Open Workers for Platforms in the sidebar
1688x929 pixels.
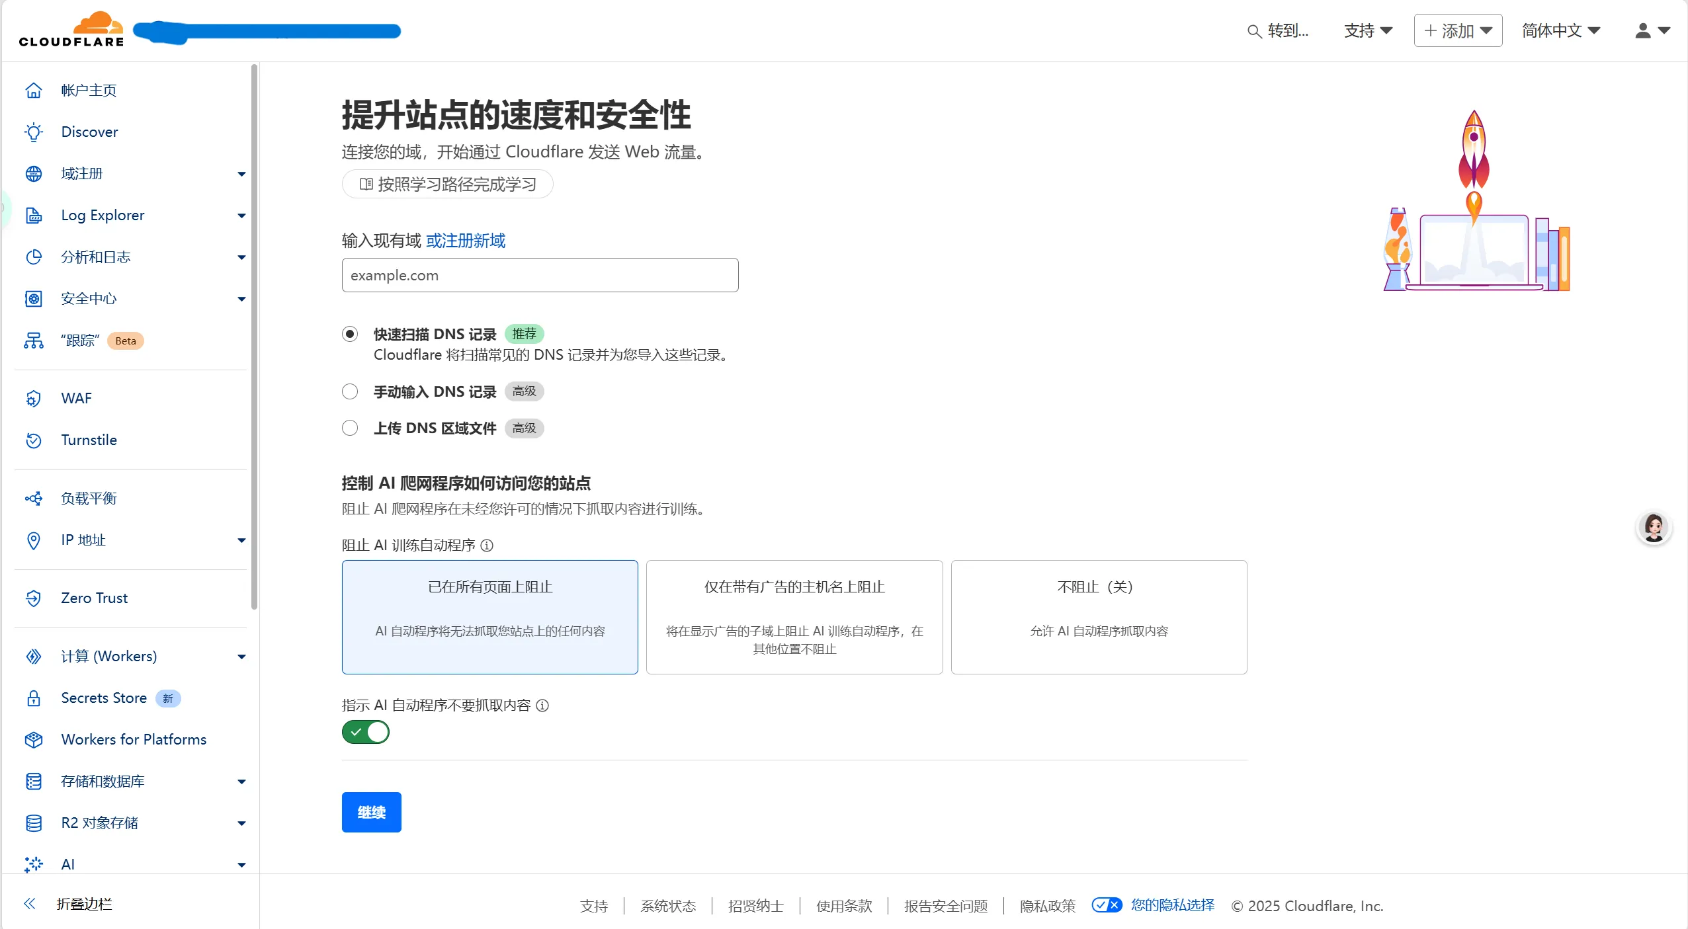click(x=134, y=740)
